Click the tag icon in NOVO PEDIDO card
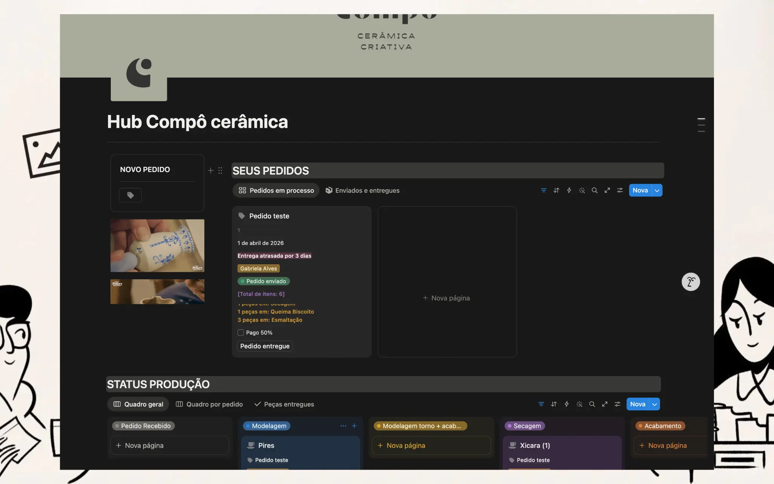This screenshot has height=484, width=774. pos(130,195)
